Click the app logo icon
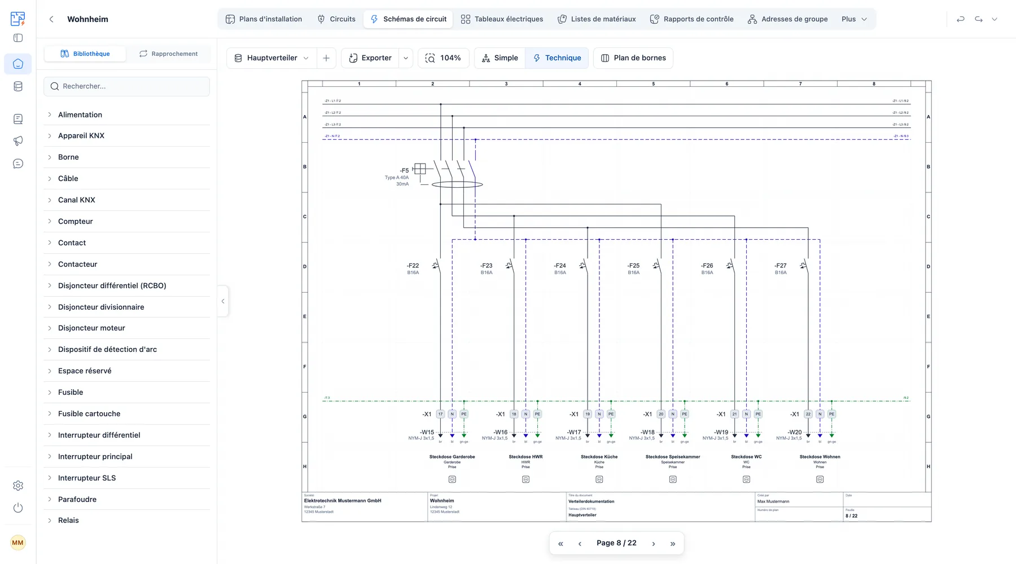Image resolution: width=1016 pixels, height=564 pixels. (x=18, y=19)
